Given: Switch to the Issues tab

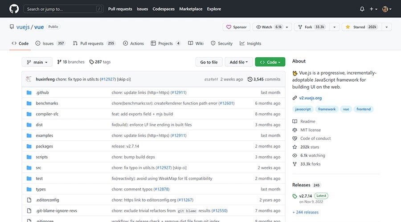Looking at the screenshot, I should click(50, 44).
